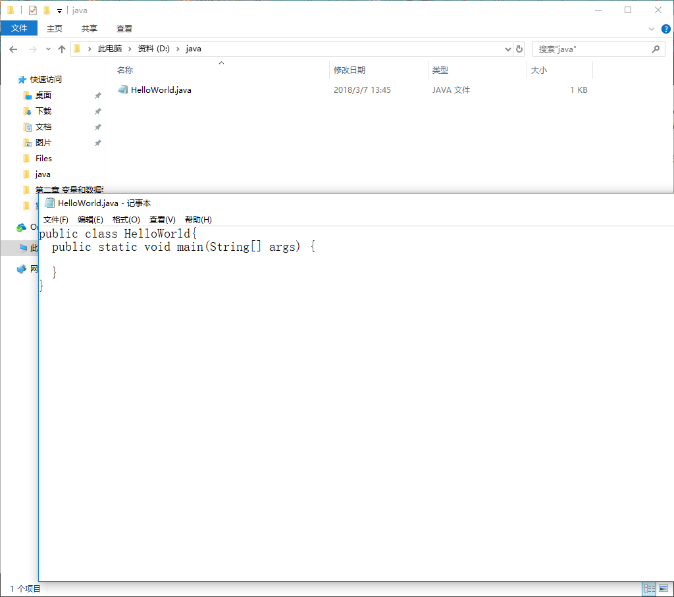This screenshot has height=597, width=674.
Task: Switch to details view via the status bar icon
Action: 649,588
